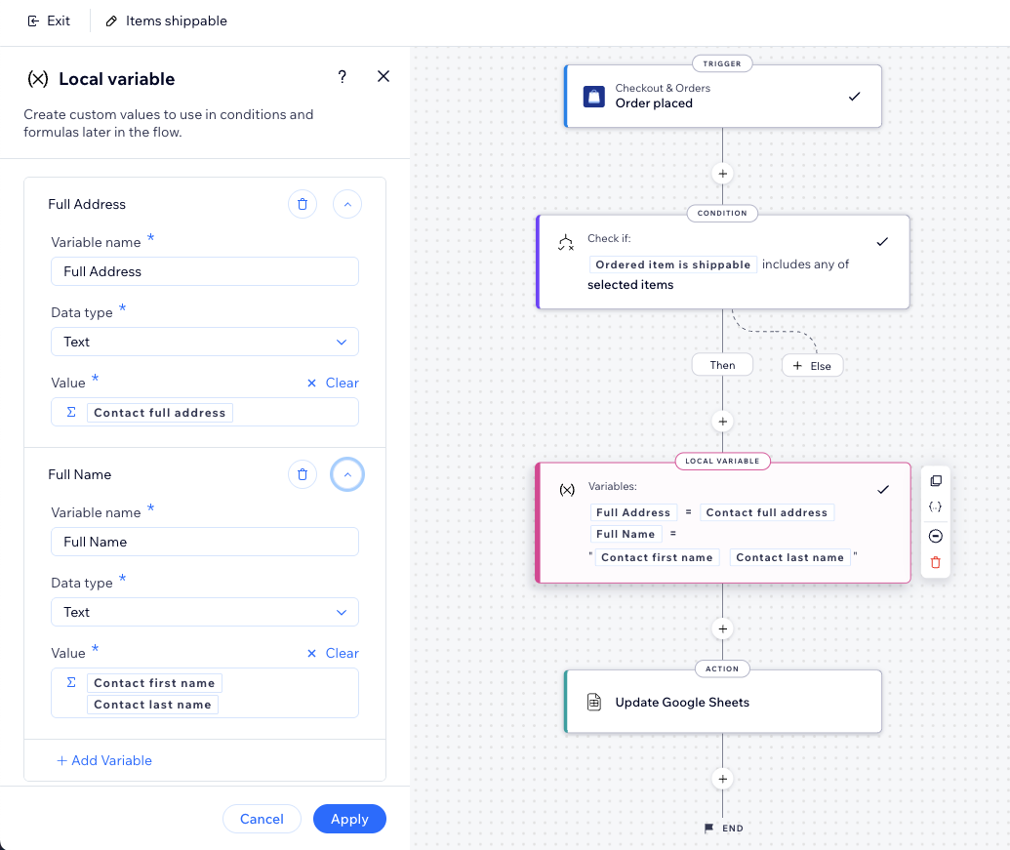This screenshot has width=1010, height=850.
Task: Clear the Full Address value
Action: [x=333, y=383]
